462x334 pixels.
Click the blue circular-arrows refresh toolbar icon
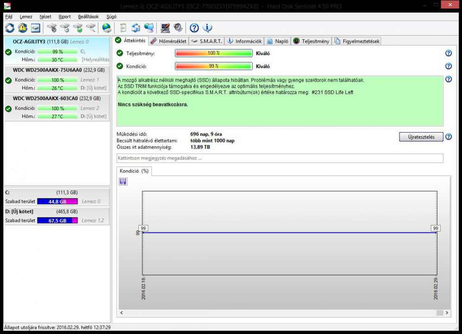point(10,28)
